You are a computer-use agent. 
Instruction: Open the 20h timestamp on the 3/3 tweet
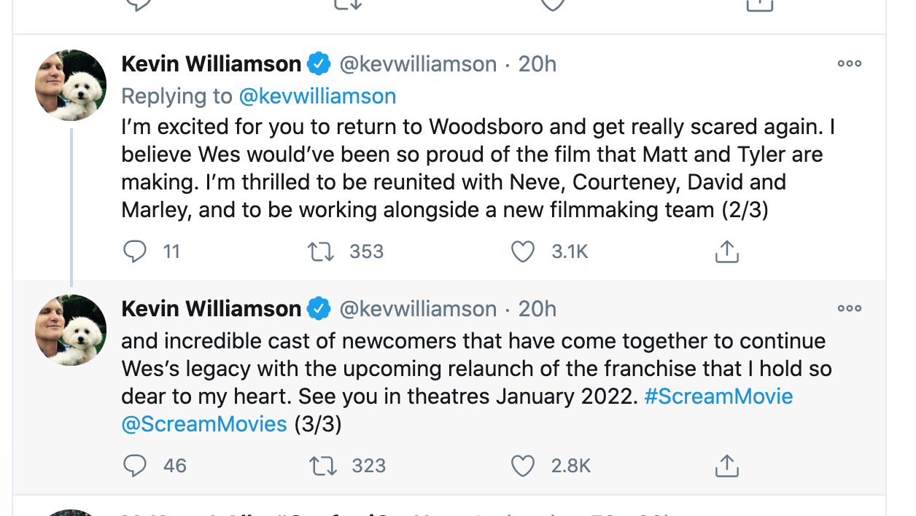(537, 309)
